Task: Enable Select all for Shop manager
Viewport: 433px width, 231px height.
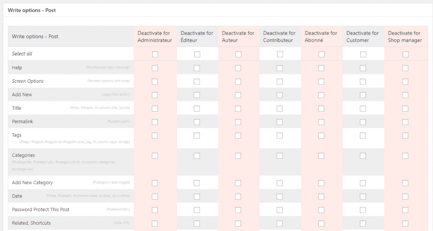Action: (406, 54)
